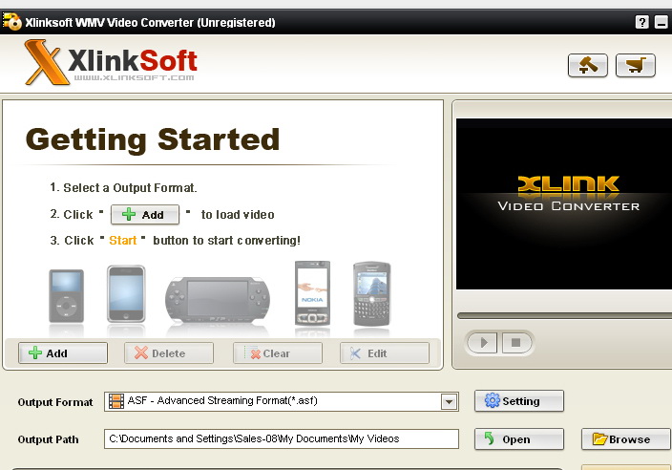Click the Clear button
Image resolution: width=672 pixels, height=470 pixels.
tap(277, 353)
